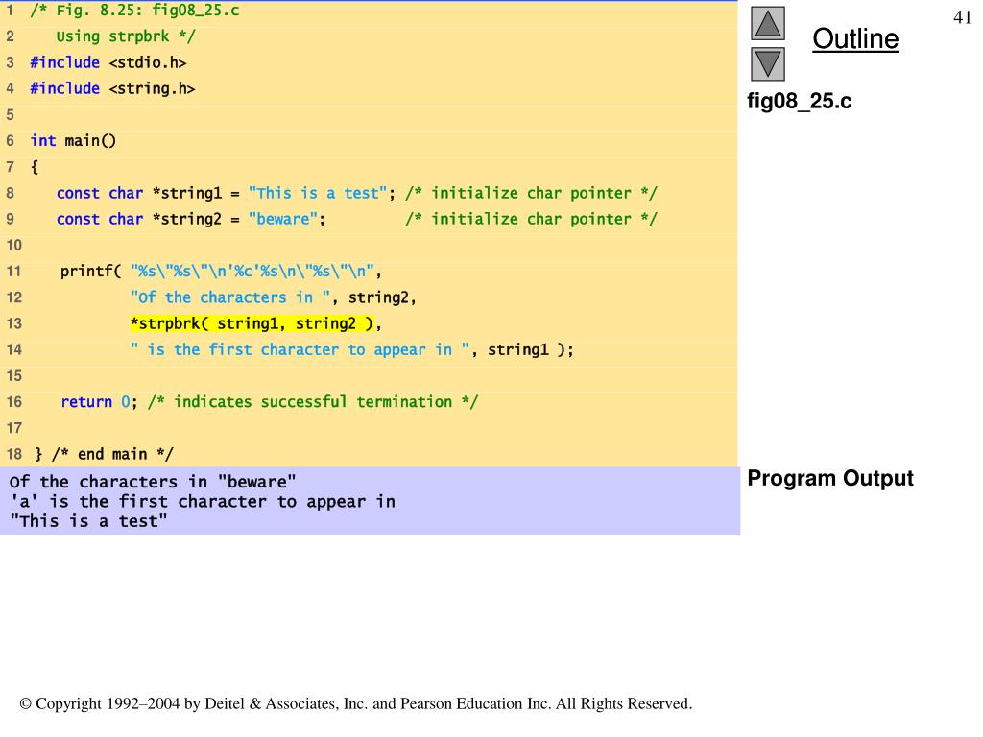Select the highlighted strpbrk( string1, string2 ) call
983x737 pixels.
[252, 323]
